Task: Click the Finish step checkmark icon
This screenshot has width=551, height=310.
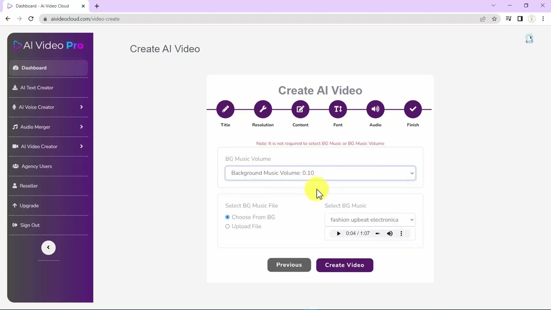Action: tap(413, 109)
